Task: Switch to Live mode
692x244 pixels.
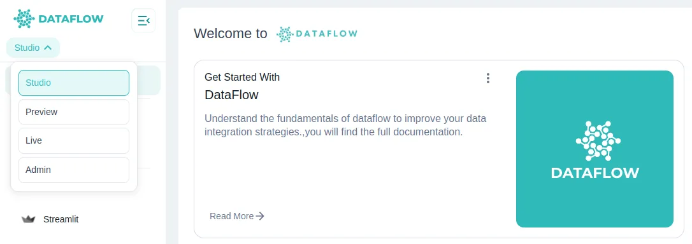Action: (x=74, y=140)
